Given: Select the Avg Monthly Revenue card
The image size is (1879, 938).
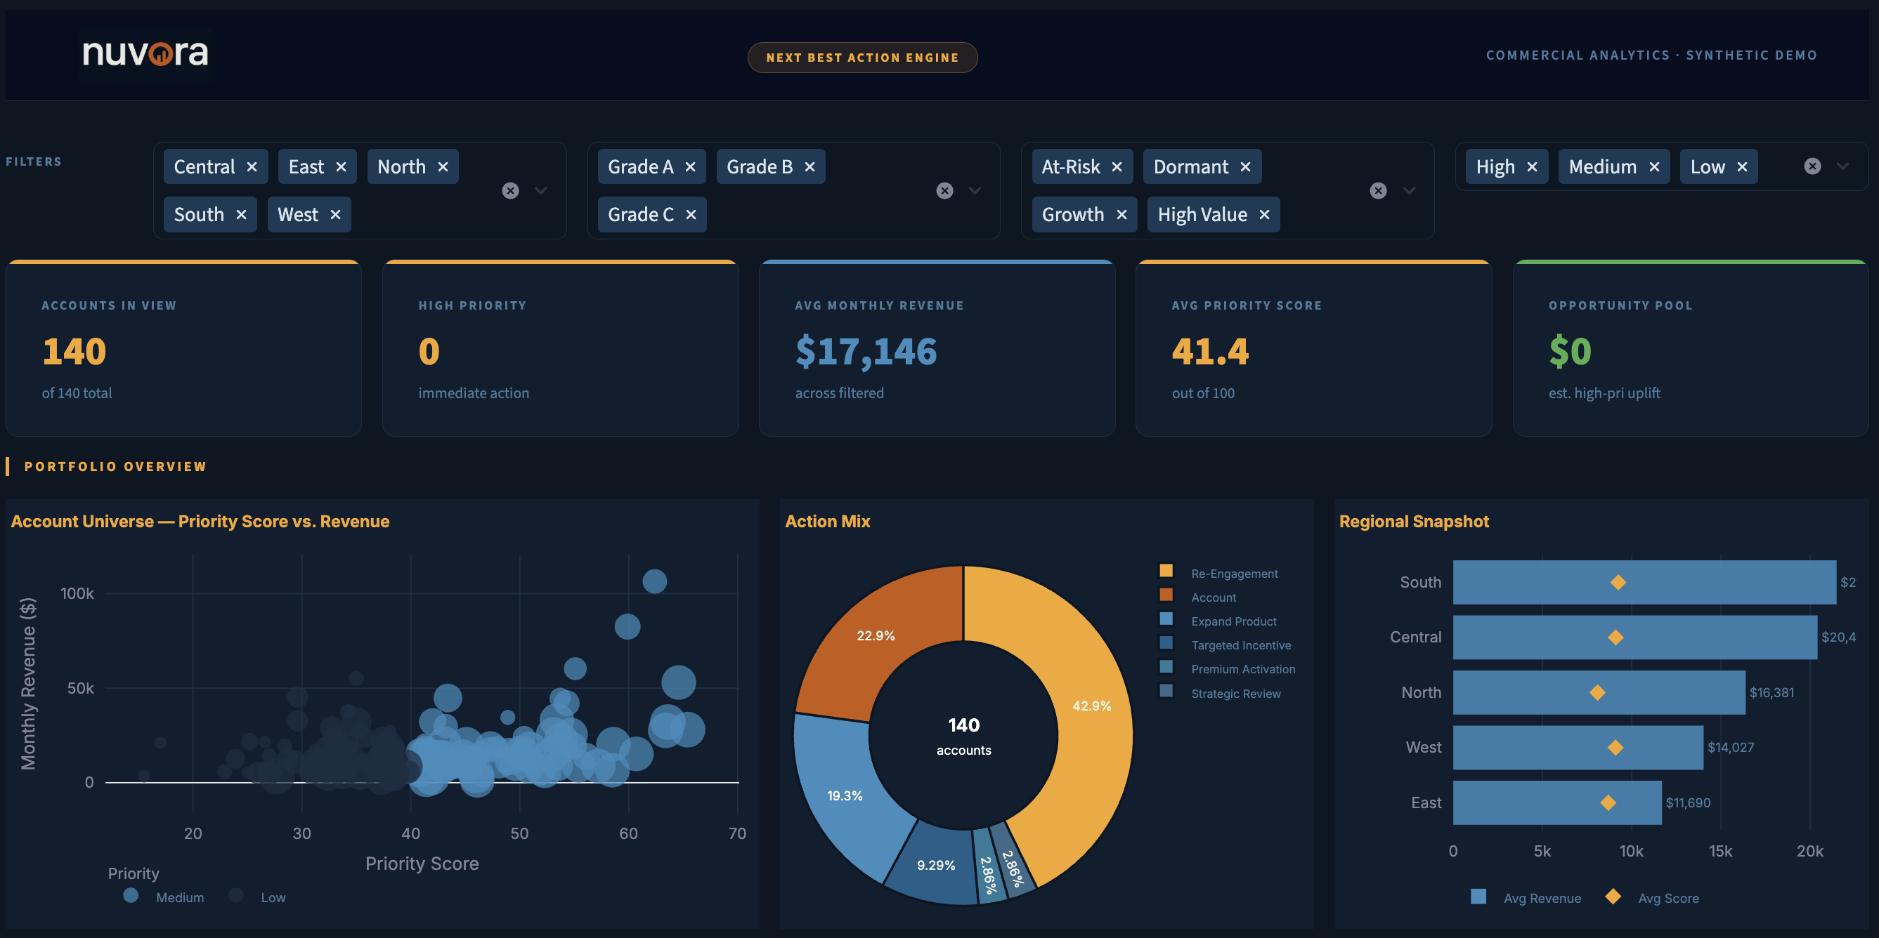Looking at the screenshot, I should (937, 348).
